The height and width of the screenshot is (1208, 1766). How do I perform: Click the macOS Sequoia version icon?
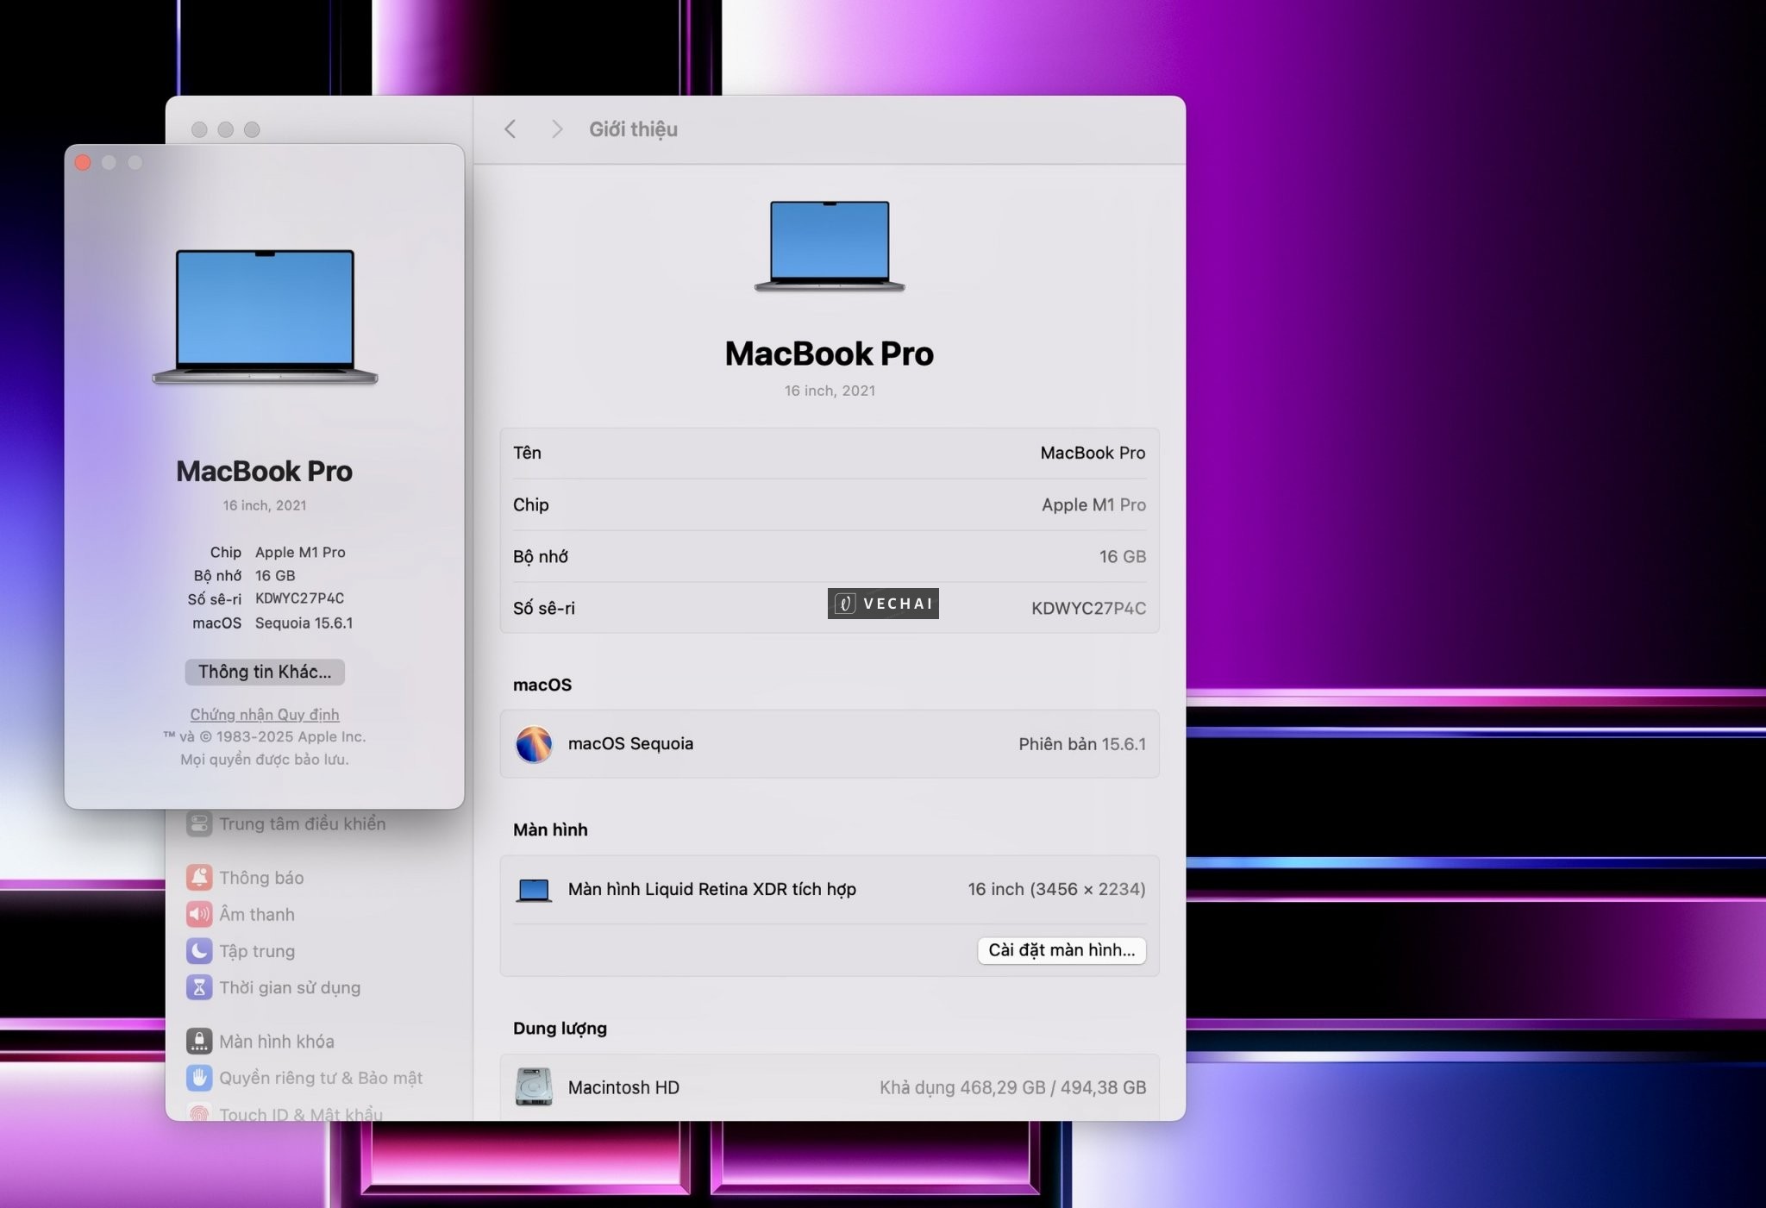(535, 743)
